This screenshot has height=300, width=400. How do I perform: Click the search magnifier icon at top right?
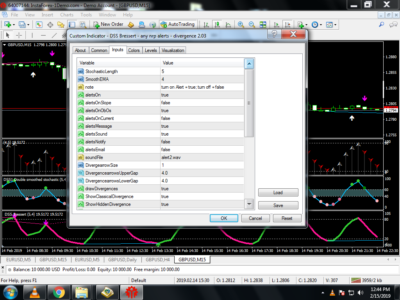point(382,25)
